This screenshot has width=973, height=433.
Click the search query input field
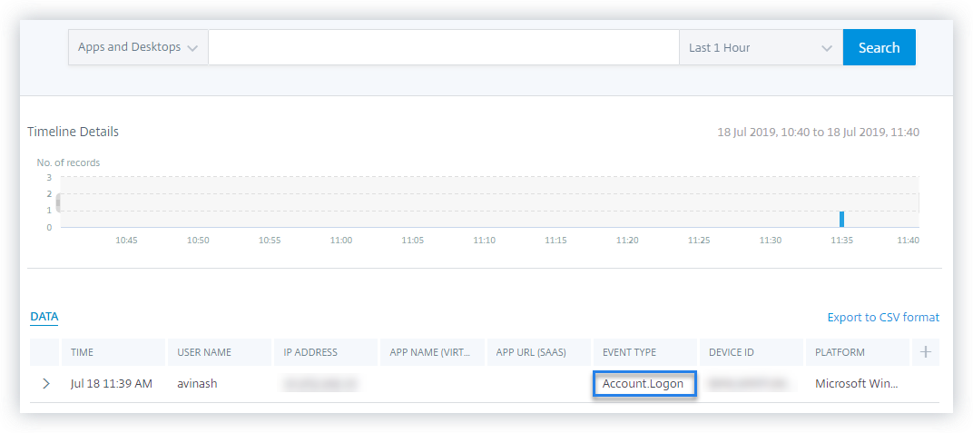tap(444, 47)
